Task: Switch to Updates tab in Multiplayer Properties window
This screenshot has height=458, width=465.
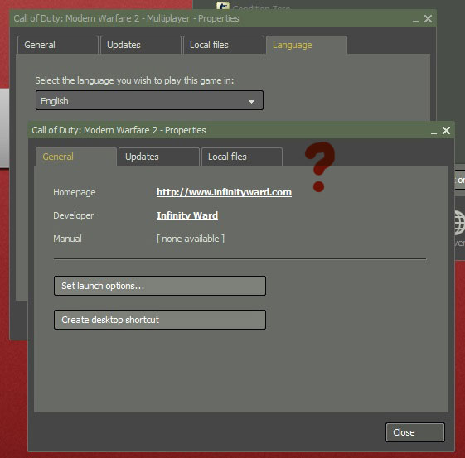Action: click(141, 45)
